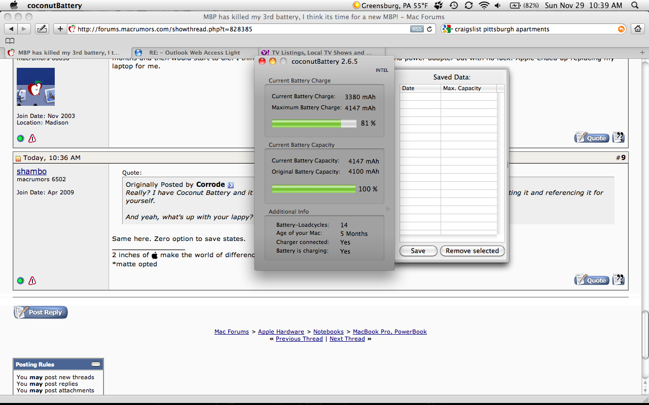
Task: Toggle coconutBattery's saved data drawer triangle
Action: (388, 209)
